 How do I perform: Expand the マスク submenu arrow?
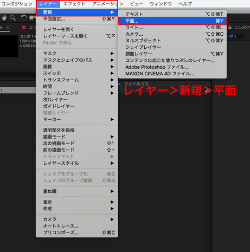click(x=112, y=54)
